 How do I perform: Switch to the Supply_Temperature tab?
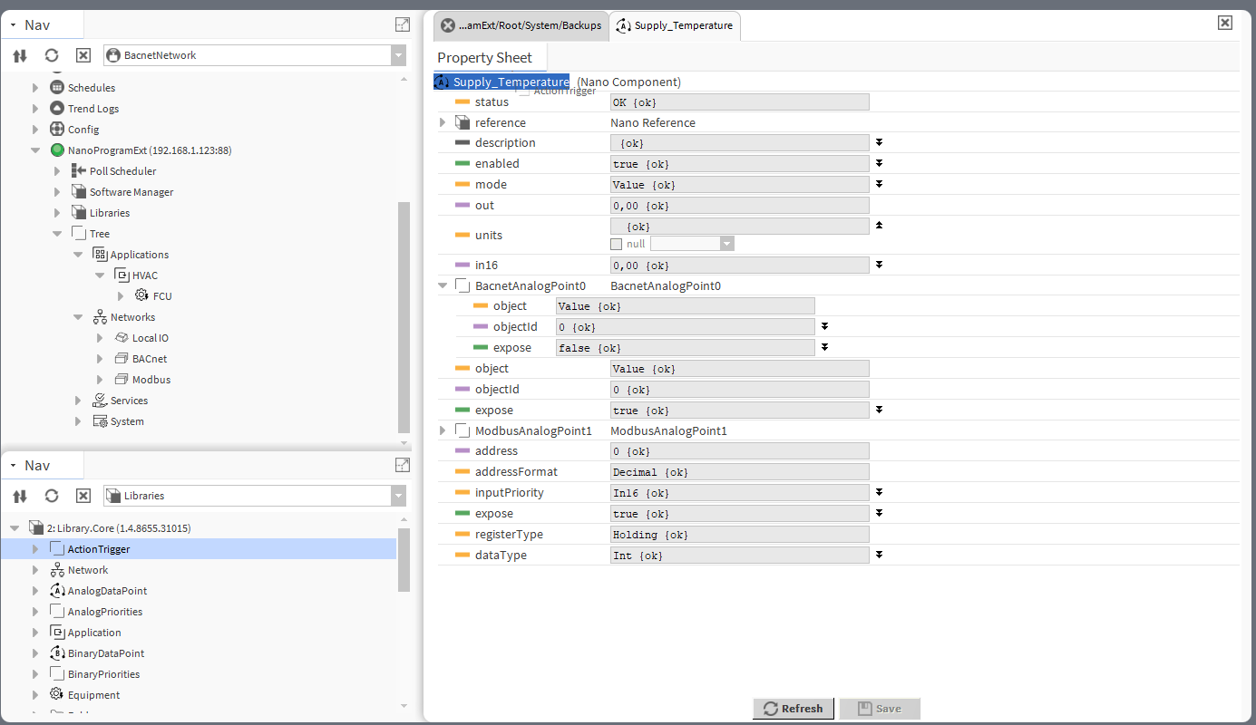(x=675, y=25)
